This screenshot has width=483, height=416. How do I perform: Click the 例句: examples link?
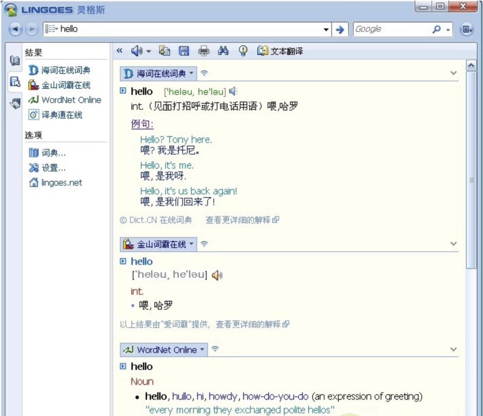(x=142, y=124)
